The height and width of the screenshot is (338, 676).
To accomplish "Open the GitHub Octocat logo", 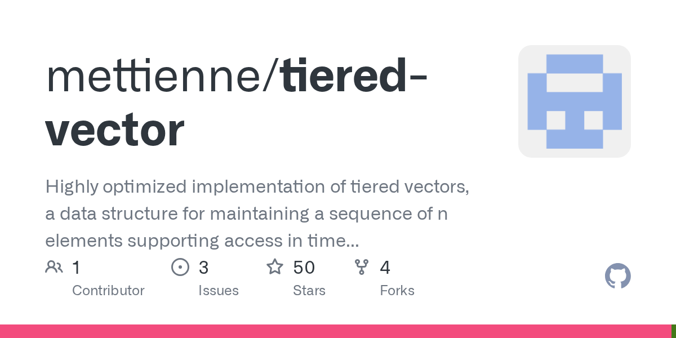I will click(618, 277).
